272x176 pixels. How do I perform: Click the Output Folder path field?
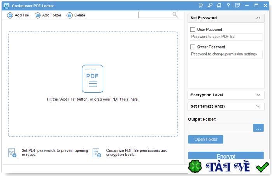(x=220, y=128)
